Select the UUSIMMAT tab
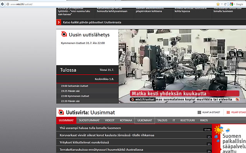The height and width of the screenshot is (153, 246). (x=66, y=120)
